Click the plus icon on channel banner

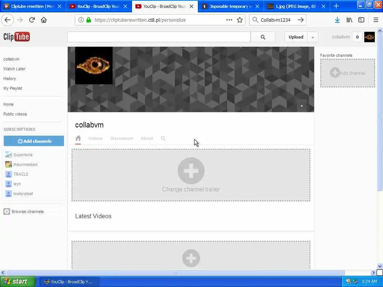302,106
